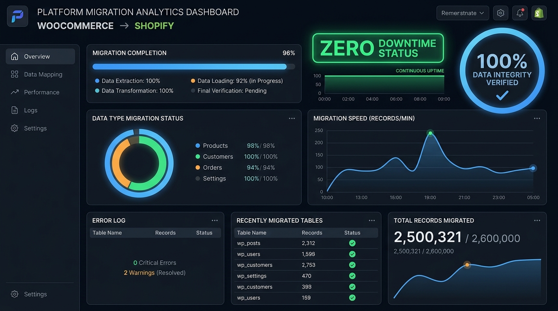Click the Migration Completion progress bar

coord(194,67)
